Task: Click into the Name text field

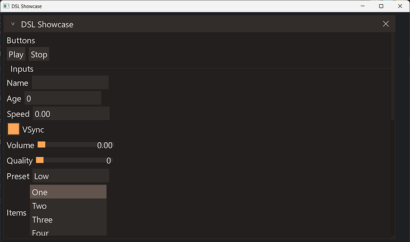Action: pyautogui.click(x=70, y=82)
